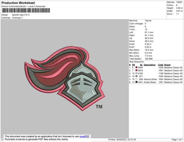Click the 'St.' column header
The width and height of the screenshot is (184, 142).
[141, 65]
